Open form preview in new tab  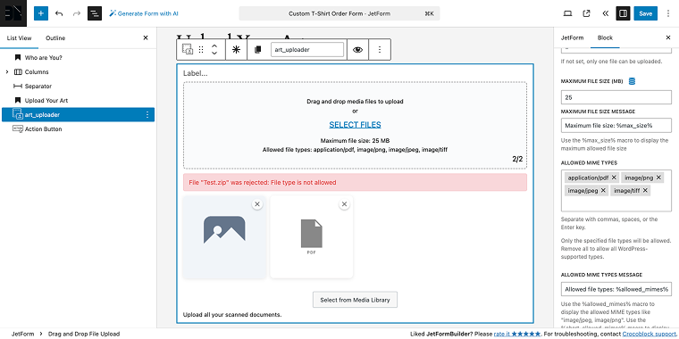586,13
